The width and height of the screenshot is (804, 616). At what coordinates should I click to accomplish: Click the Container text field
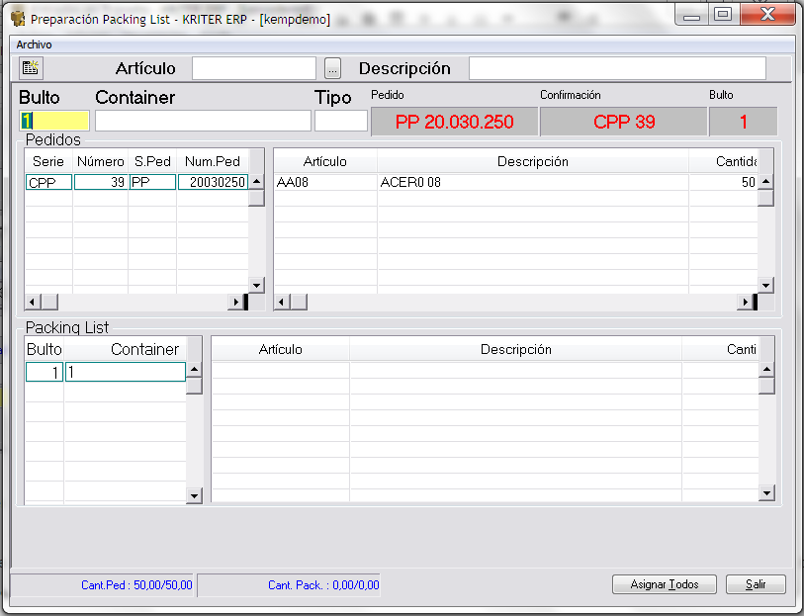point(202,121)
